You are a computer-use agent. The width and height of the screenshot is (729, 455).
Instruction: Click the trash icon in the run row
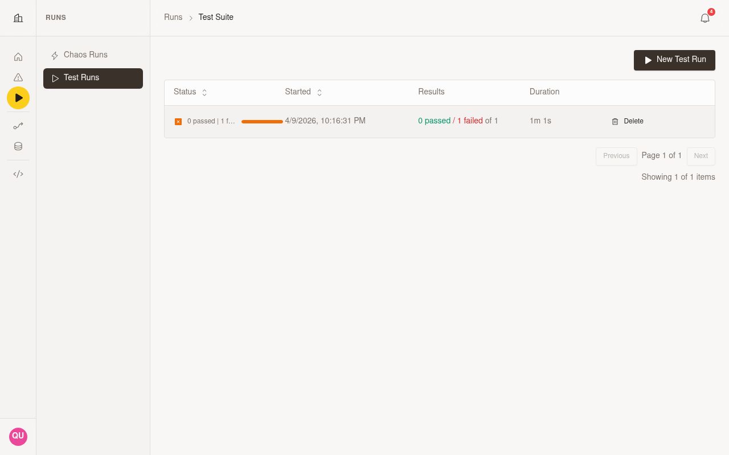pos(615,121)
